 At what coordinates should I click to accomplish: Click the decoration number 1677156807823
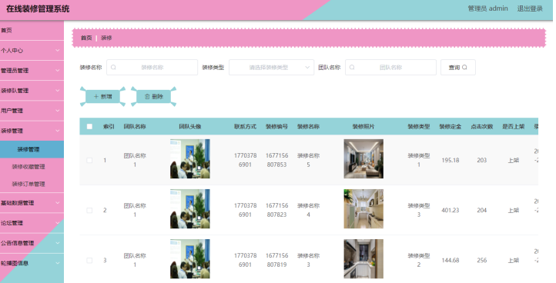point(276,210)
